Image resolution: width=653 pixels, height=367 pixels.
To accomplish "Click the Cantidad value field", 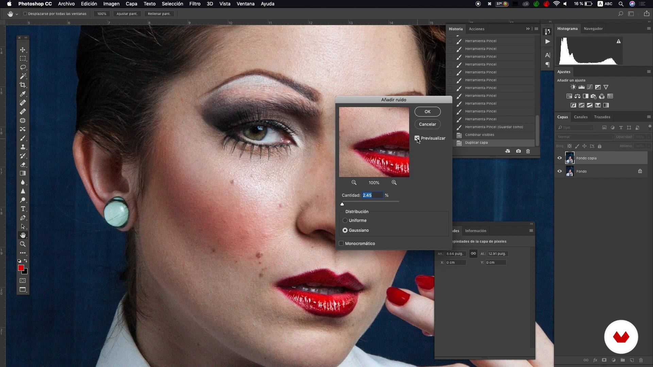I will point(372,195).
